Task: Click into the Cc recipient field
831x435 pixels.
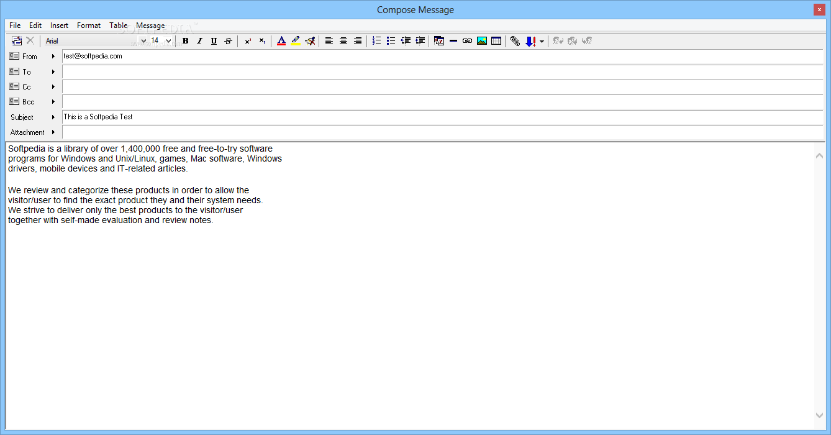Action: [x=442, y=86]
